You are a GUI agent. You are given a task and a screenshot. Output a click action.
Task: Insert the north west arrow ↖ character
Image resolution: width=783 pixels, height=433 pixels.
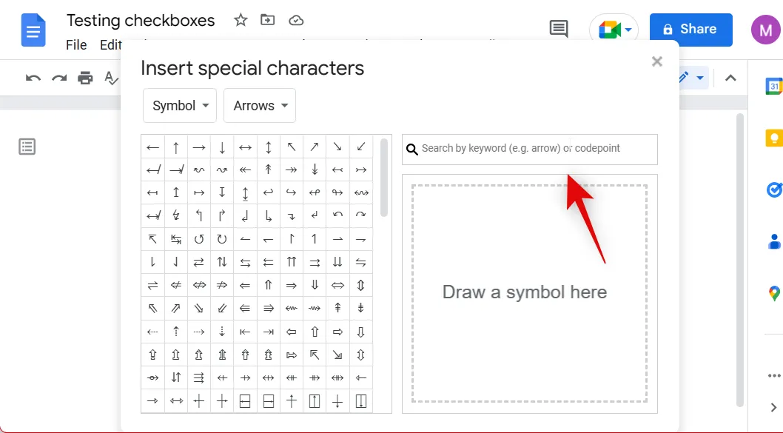[292, 147]
